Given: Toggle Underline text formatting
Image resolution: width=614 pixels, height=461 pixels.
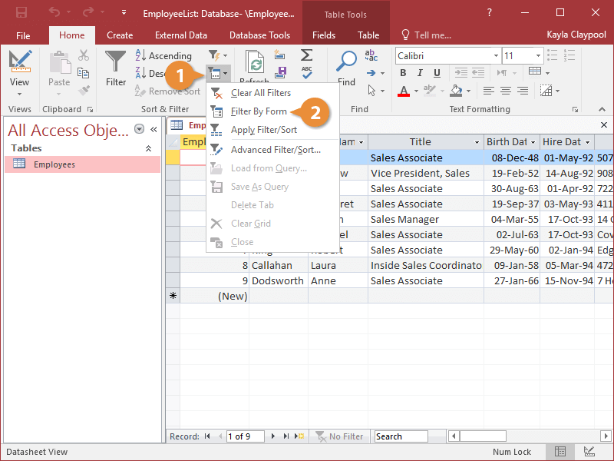Looking at the screenshot, I should [x=435, y=73].
